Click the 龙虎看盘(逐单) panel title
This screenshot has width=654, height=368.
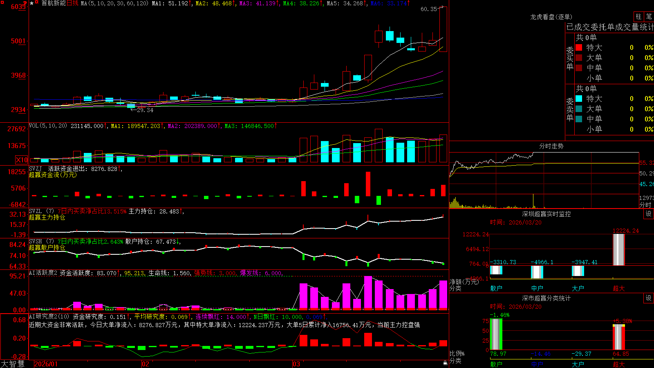click(x=551, y=17)
